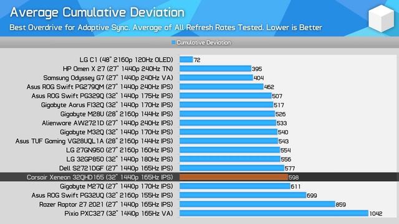Select the 'Samsung Odyssey G7' label

click(x=108, y=78)
